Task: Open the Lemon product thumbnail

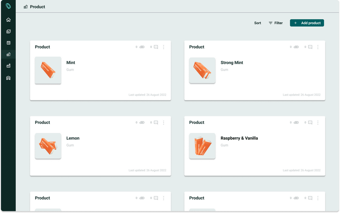Action: (48, 146)
